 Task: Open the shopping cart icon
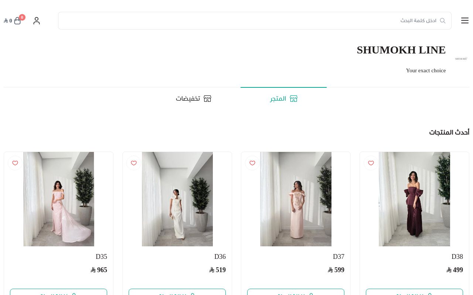(17, 21)
